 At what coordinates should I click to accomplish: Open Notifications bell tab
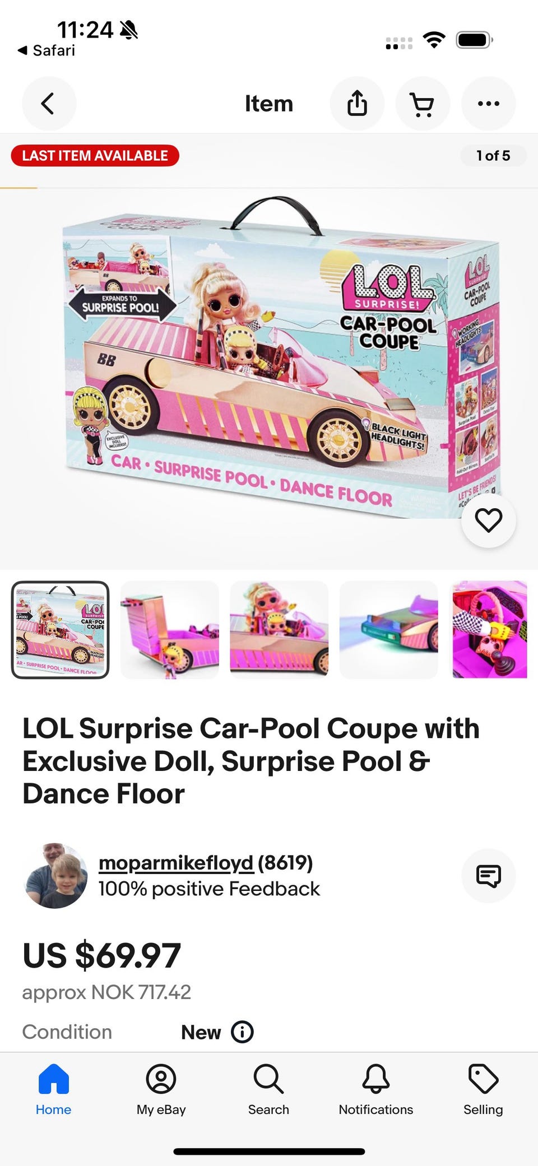click(376, 1090)
